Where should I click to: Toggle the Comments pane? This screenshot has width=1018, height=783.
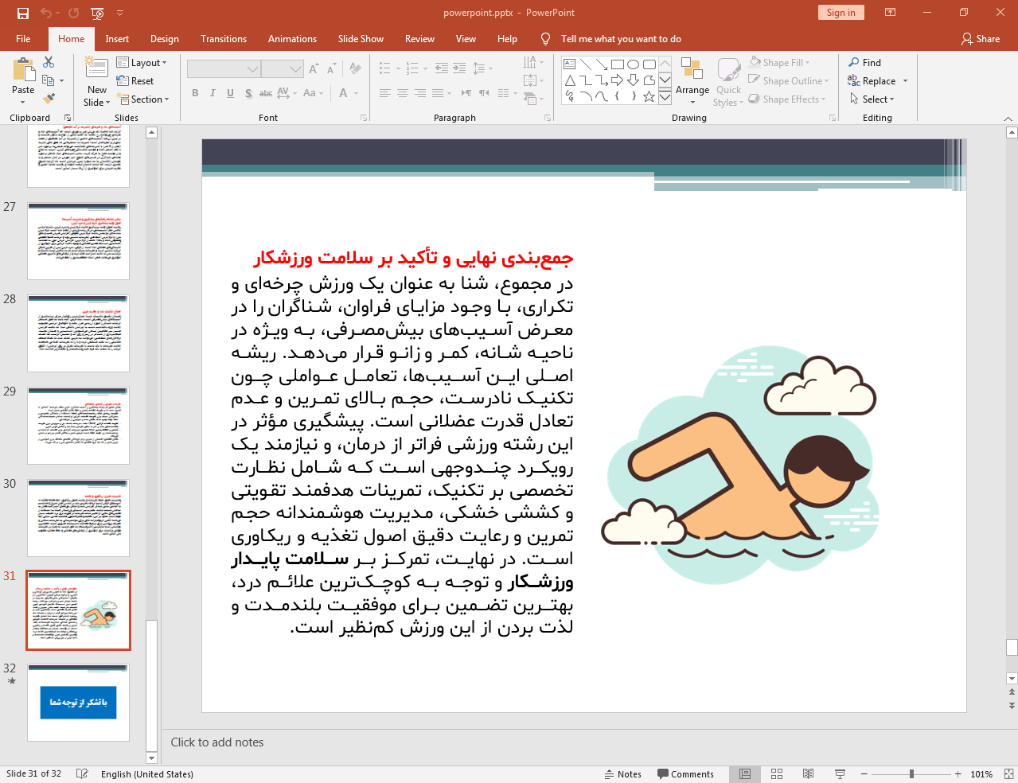pos(685,773)
